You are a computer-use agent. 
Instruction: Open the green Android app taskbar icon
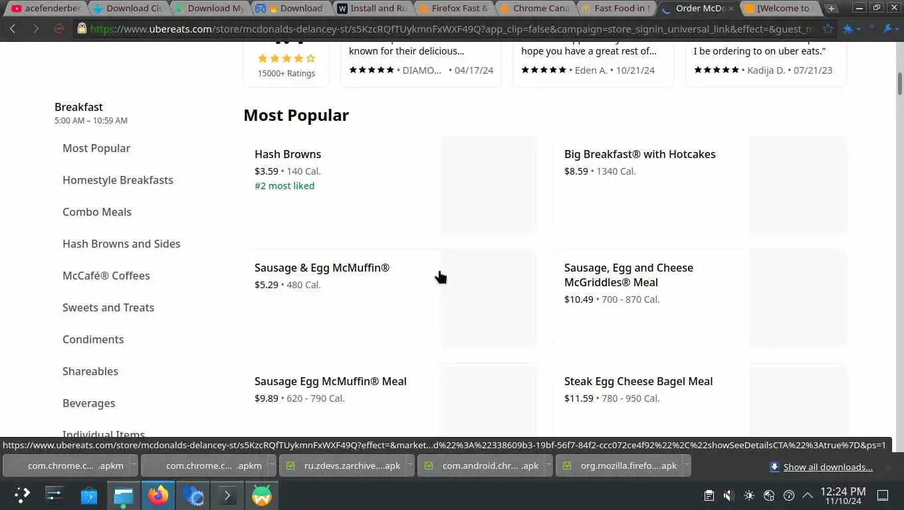coord(262,495)
